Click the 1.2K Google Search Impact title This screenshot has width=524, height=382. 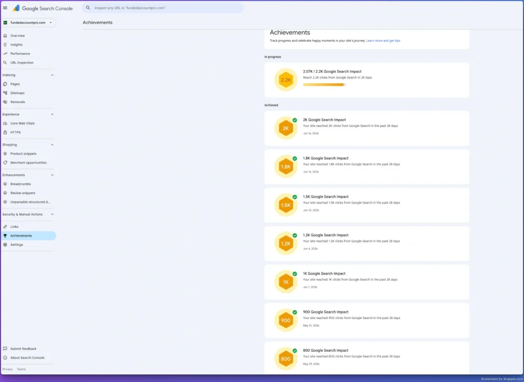pos(325,235)
